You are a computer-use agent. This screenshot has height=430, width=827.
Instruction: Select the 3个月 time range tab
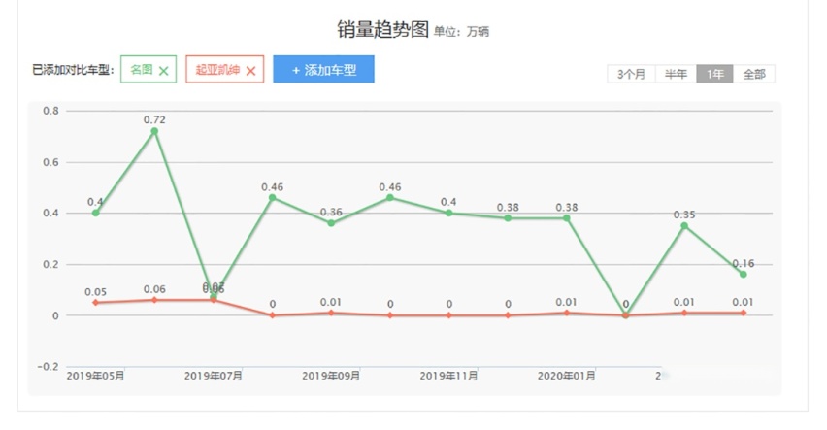(x=631, y=74)
